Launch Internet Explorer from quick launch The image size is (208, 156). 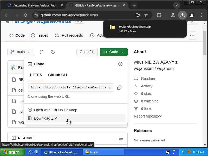(30, 152)
